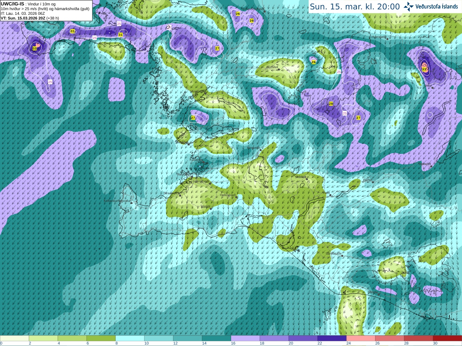Click the Vatnsfell station label
Screen dimensions: 462x346
424,164
